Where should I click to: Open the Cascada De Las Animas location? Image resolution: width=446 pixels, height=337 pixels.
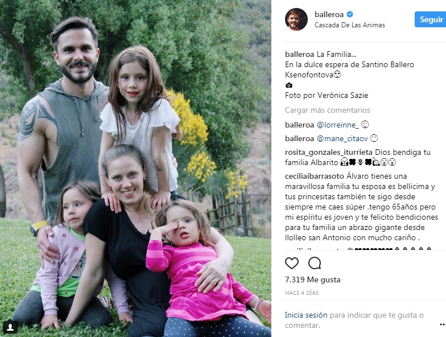[349, 25]
